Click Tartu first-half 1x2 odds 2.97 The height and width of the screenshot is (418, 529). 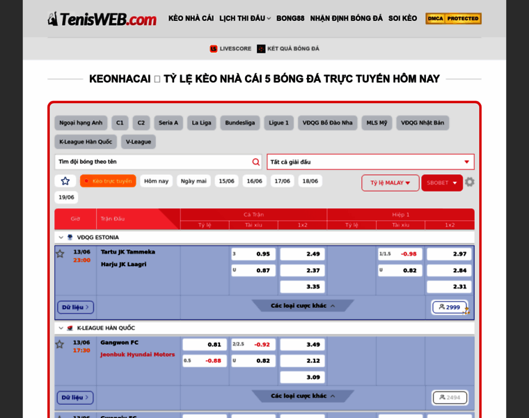[449, 254]
